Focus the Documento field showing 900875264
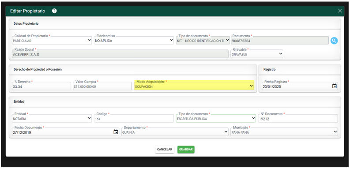This screenshot has width=353, height=169. pyautogui.click(x=280, y=41)
